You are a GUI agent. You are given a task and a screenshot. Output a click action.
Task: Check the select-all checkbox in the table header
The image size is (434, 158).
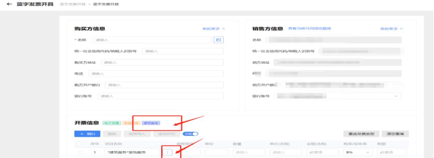coord(79,144)
